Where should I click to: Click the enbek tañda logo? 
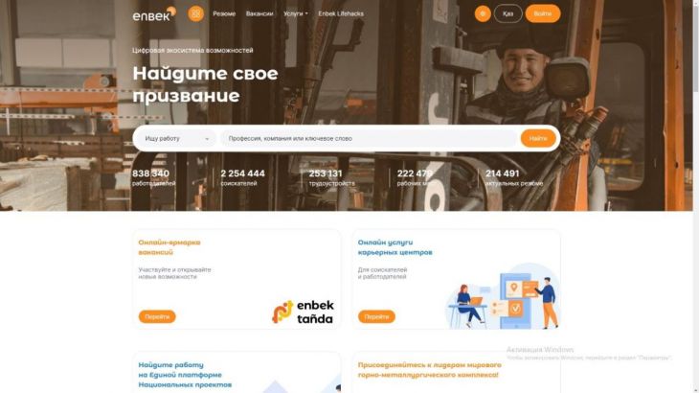304,312
